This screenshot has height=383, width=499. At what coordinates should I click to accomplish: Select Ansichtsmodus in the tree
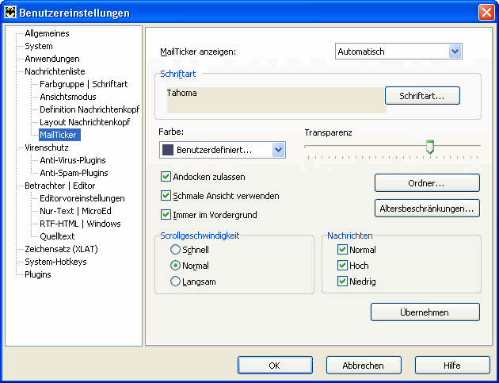[x=68, y=97]
